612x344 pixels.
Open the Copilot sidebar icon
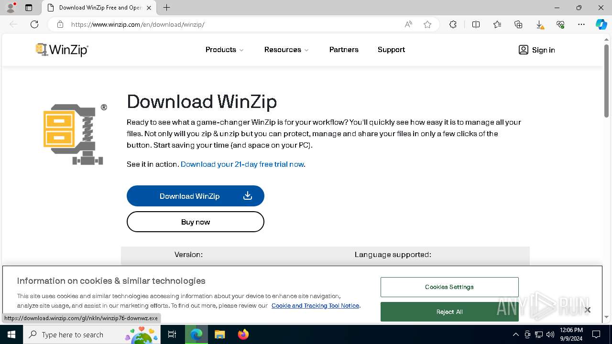601,24
